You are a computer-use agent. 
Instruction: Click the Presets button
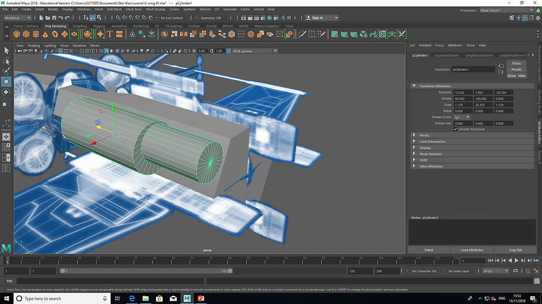pos(517,70)
